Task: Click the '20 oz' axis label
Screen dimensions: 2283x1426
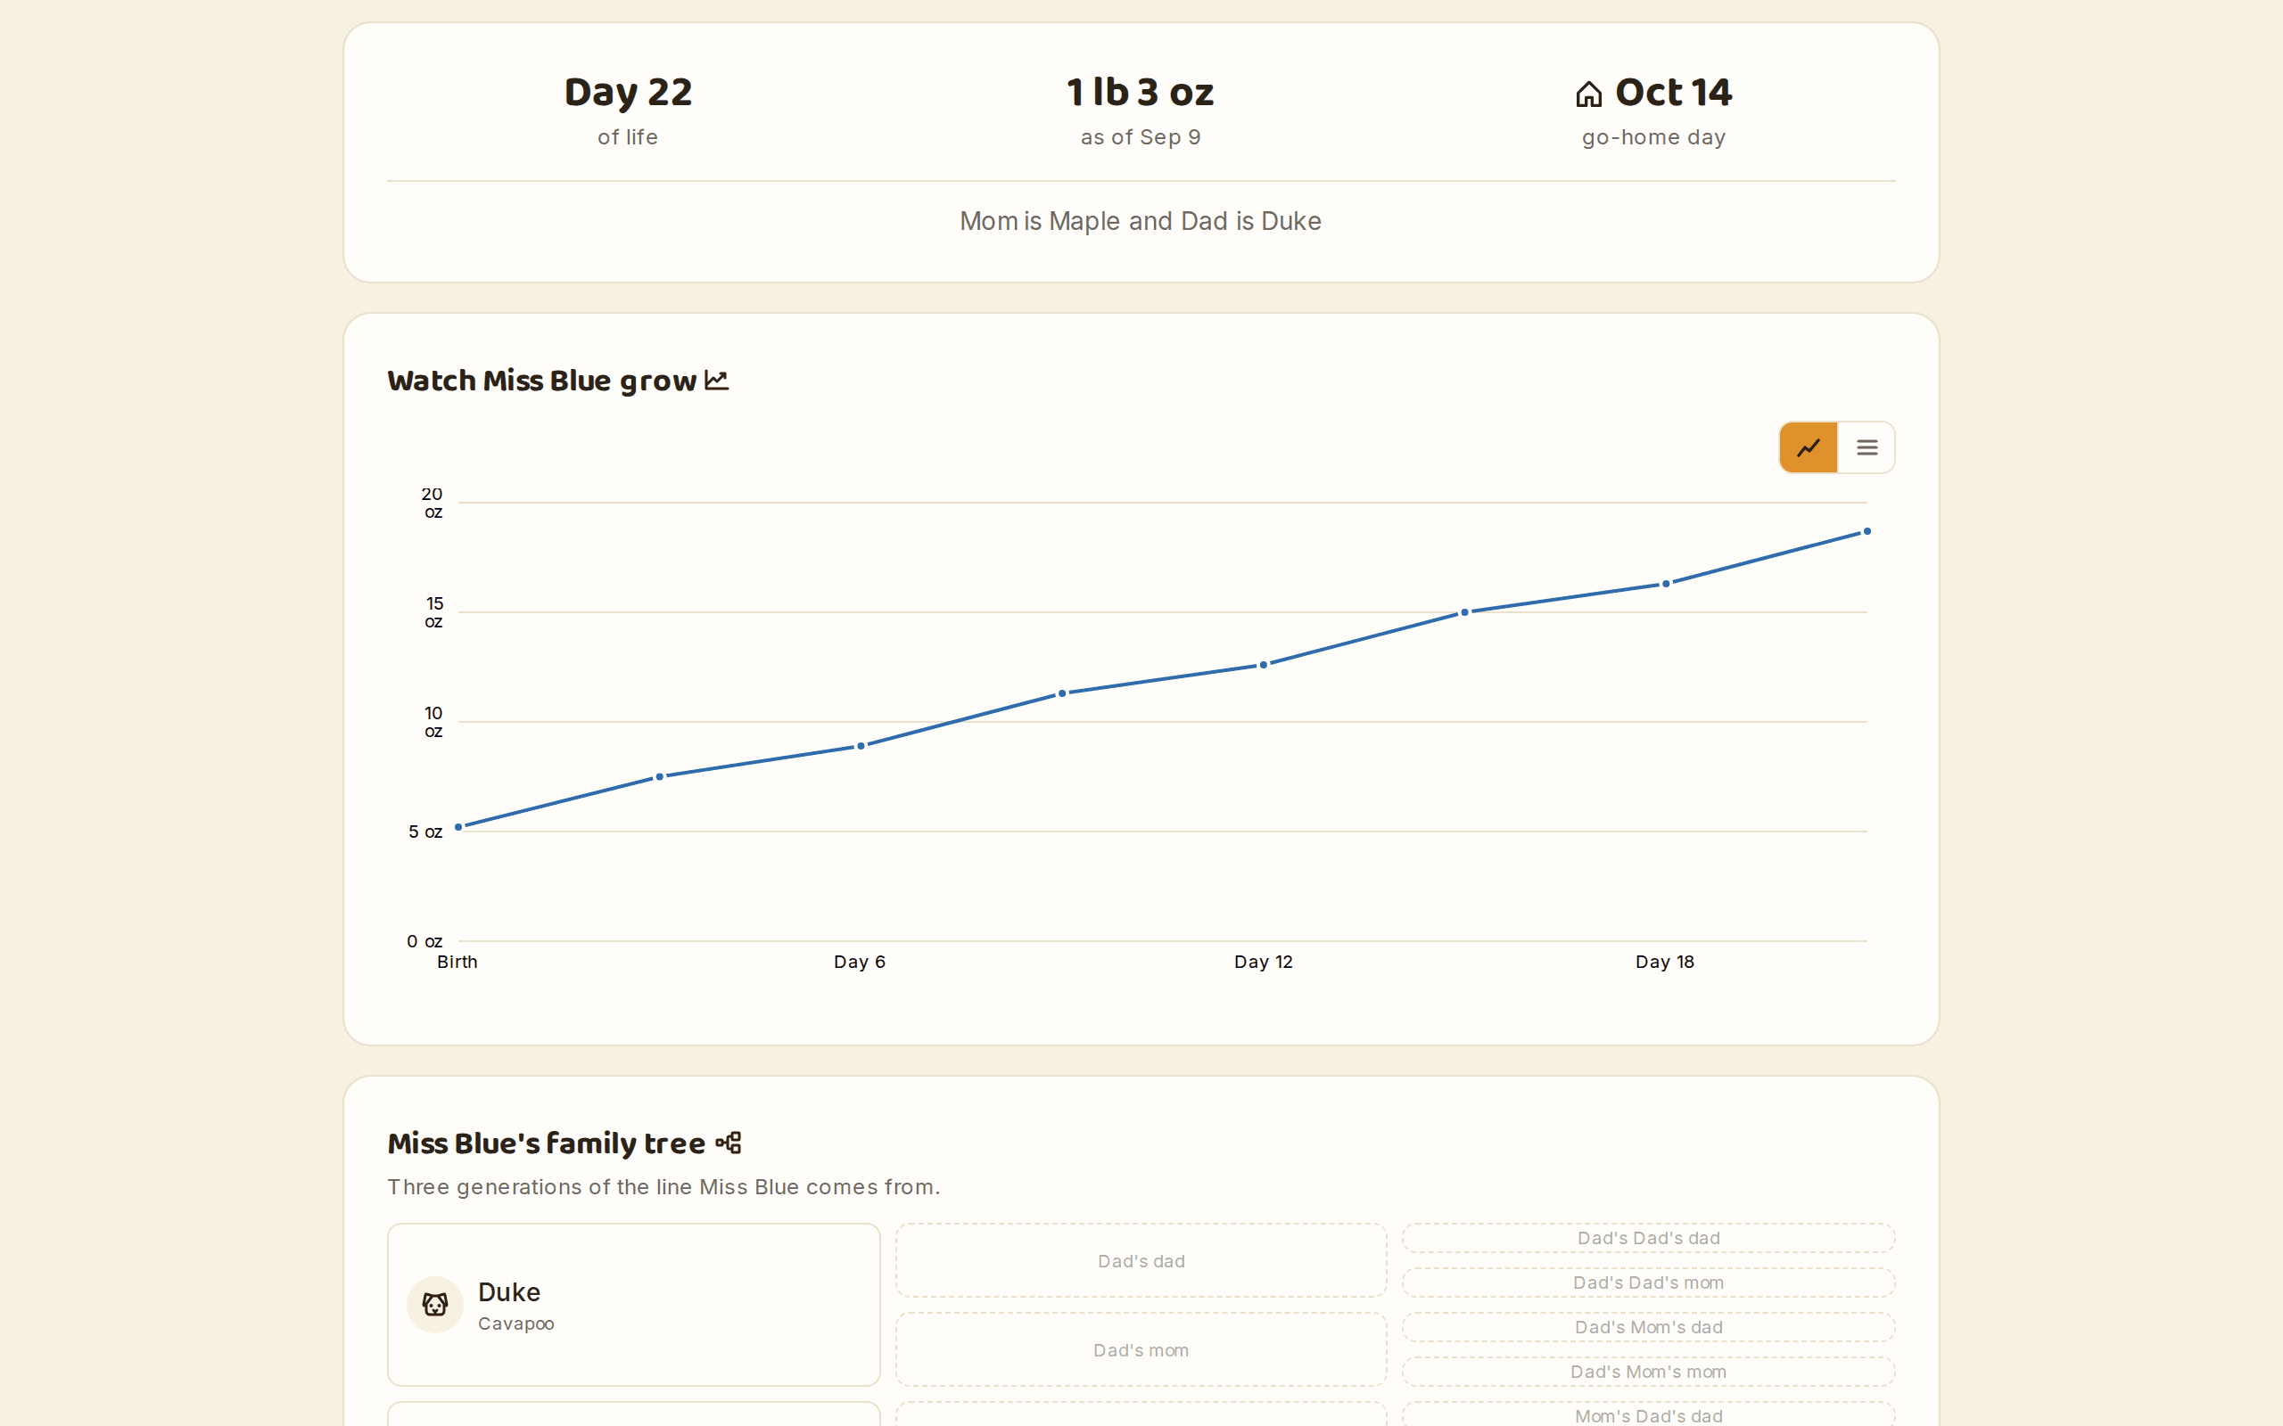Action: coord(432,503)
